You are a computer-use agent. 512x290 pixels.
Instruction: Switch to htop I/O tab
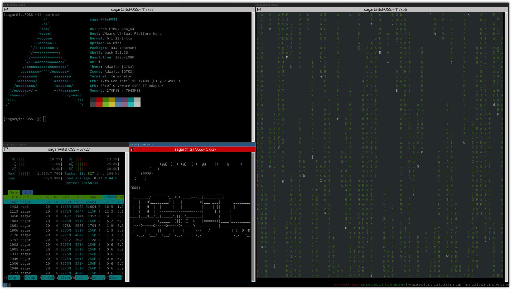click(x=27, y=193)
